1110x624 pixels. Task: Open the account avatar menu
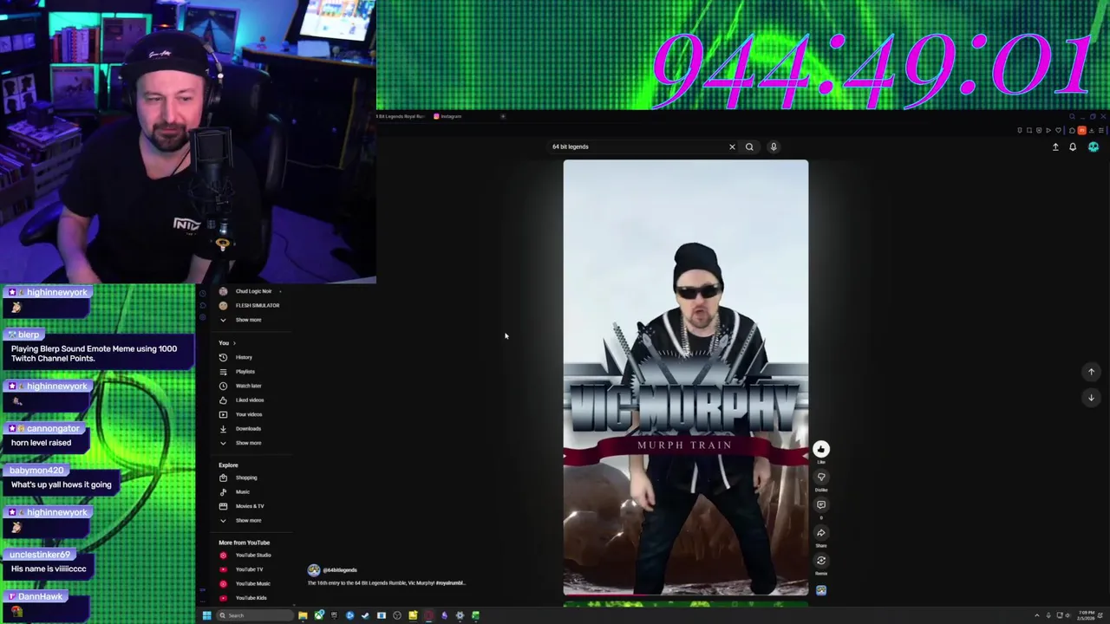(x=1094, y=147)
